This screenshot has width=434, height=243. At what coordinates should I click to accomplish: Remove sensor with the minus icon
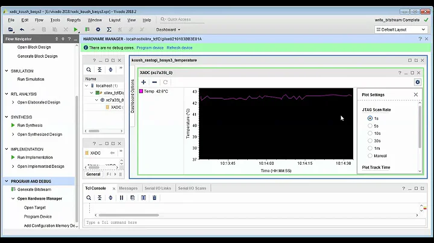(154, 82)
